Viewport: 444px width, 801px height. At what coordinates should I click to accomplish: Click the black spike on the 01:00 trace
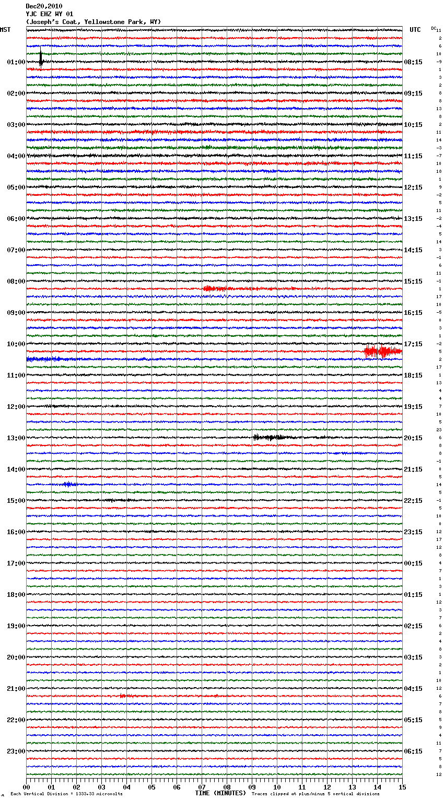pyautogui.click(x=41, y=58)
